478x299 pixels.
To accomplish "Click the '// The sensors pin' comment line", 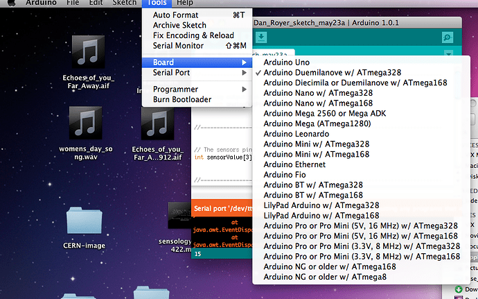I will [x=223, y=150].
